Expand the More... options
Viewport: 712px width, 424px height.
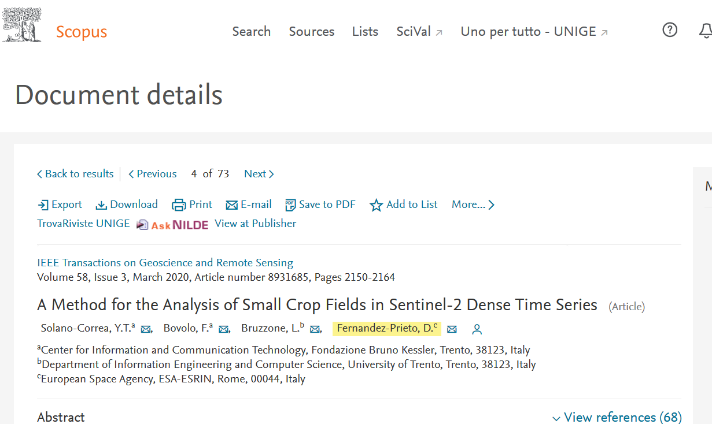(473, 204)
